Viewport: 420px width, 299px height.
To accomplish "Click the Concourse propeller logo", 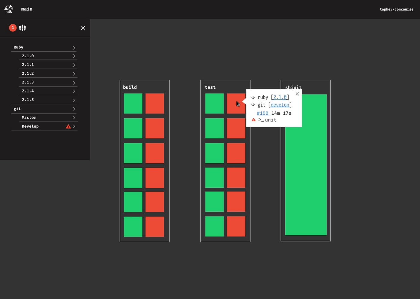I will point(9,9).
